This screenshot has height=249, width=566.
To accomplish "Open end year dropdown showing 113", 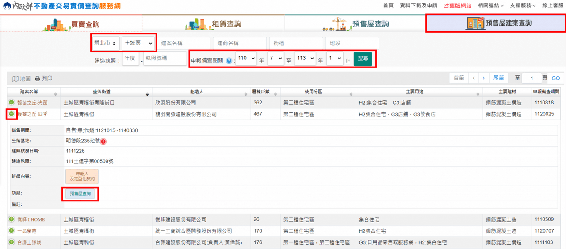I will [305, 58].
